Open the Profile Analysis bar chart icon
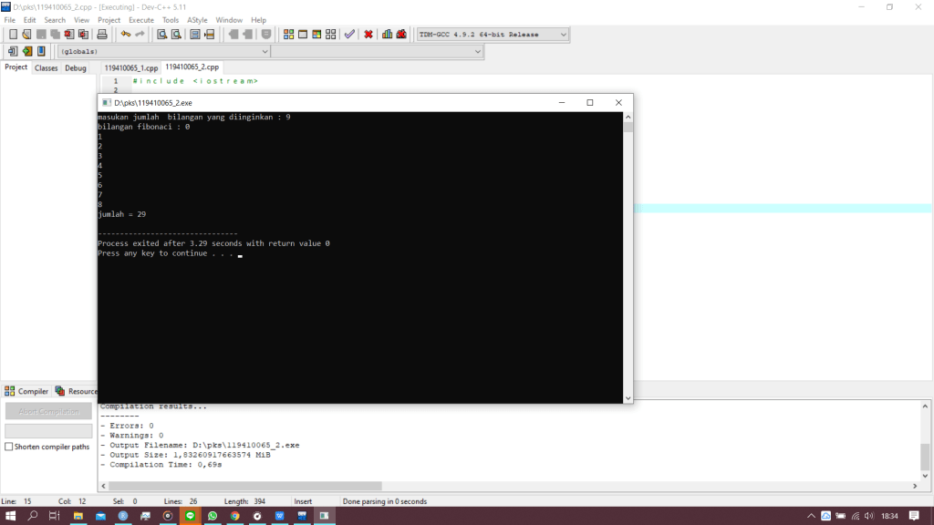Image resolution: width=934 pixels, height=525 pixels. click(388, 35)
